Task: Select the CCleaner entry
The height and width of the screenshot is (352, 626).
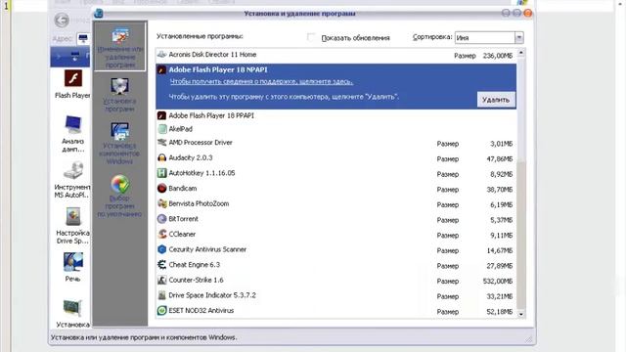Action: pos(335,235)
